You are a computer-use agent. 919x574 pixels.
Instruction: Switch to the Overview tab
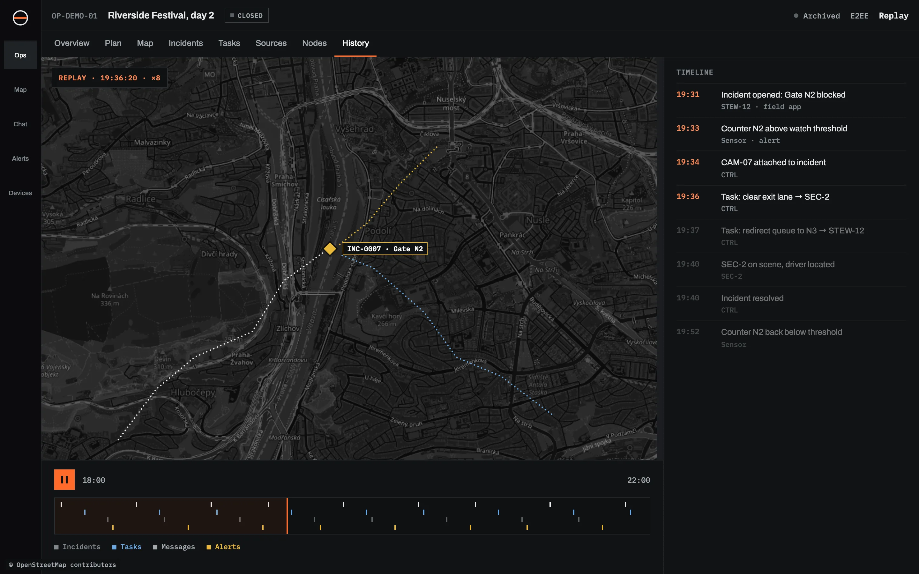click(72, 43)
